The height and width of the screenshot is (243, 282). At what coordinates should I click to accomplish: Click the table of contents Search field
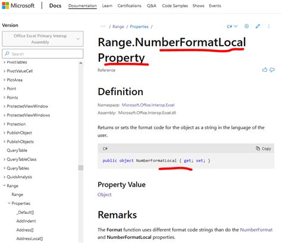pyautogui.click(x=43, y=53)
